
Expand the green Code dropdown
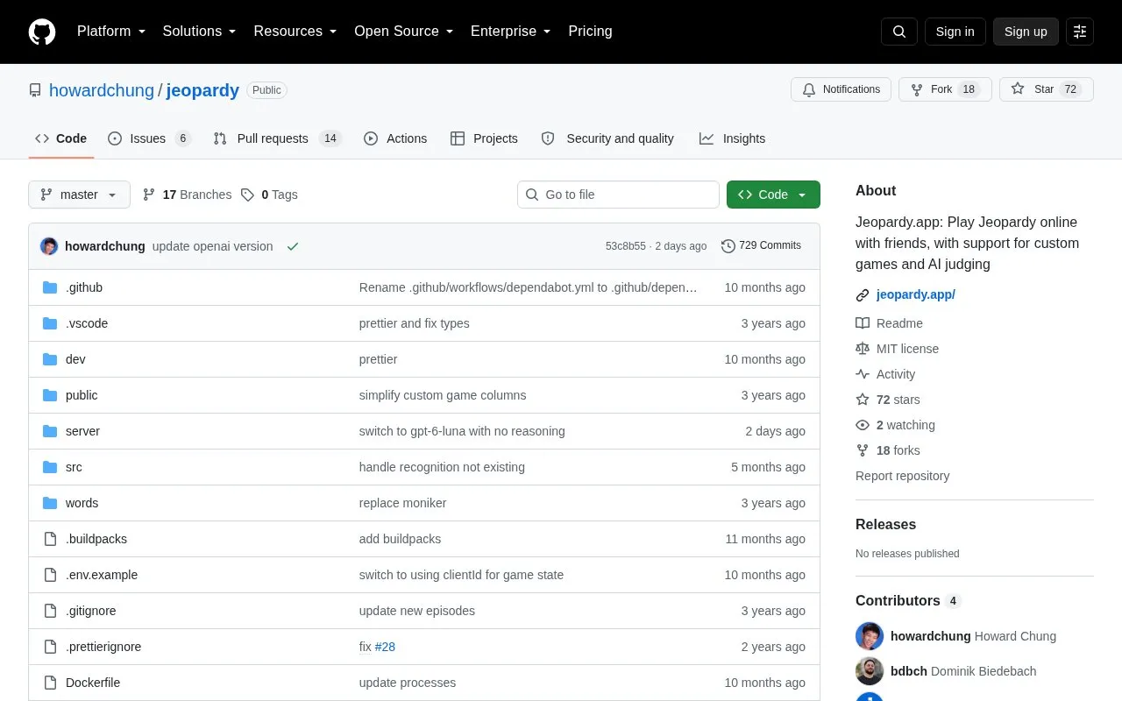click(773, 195)
